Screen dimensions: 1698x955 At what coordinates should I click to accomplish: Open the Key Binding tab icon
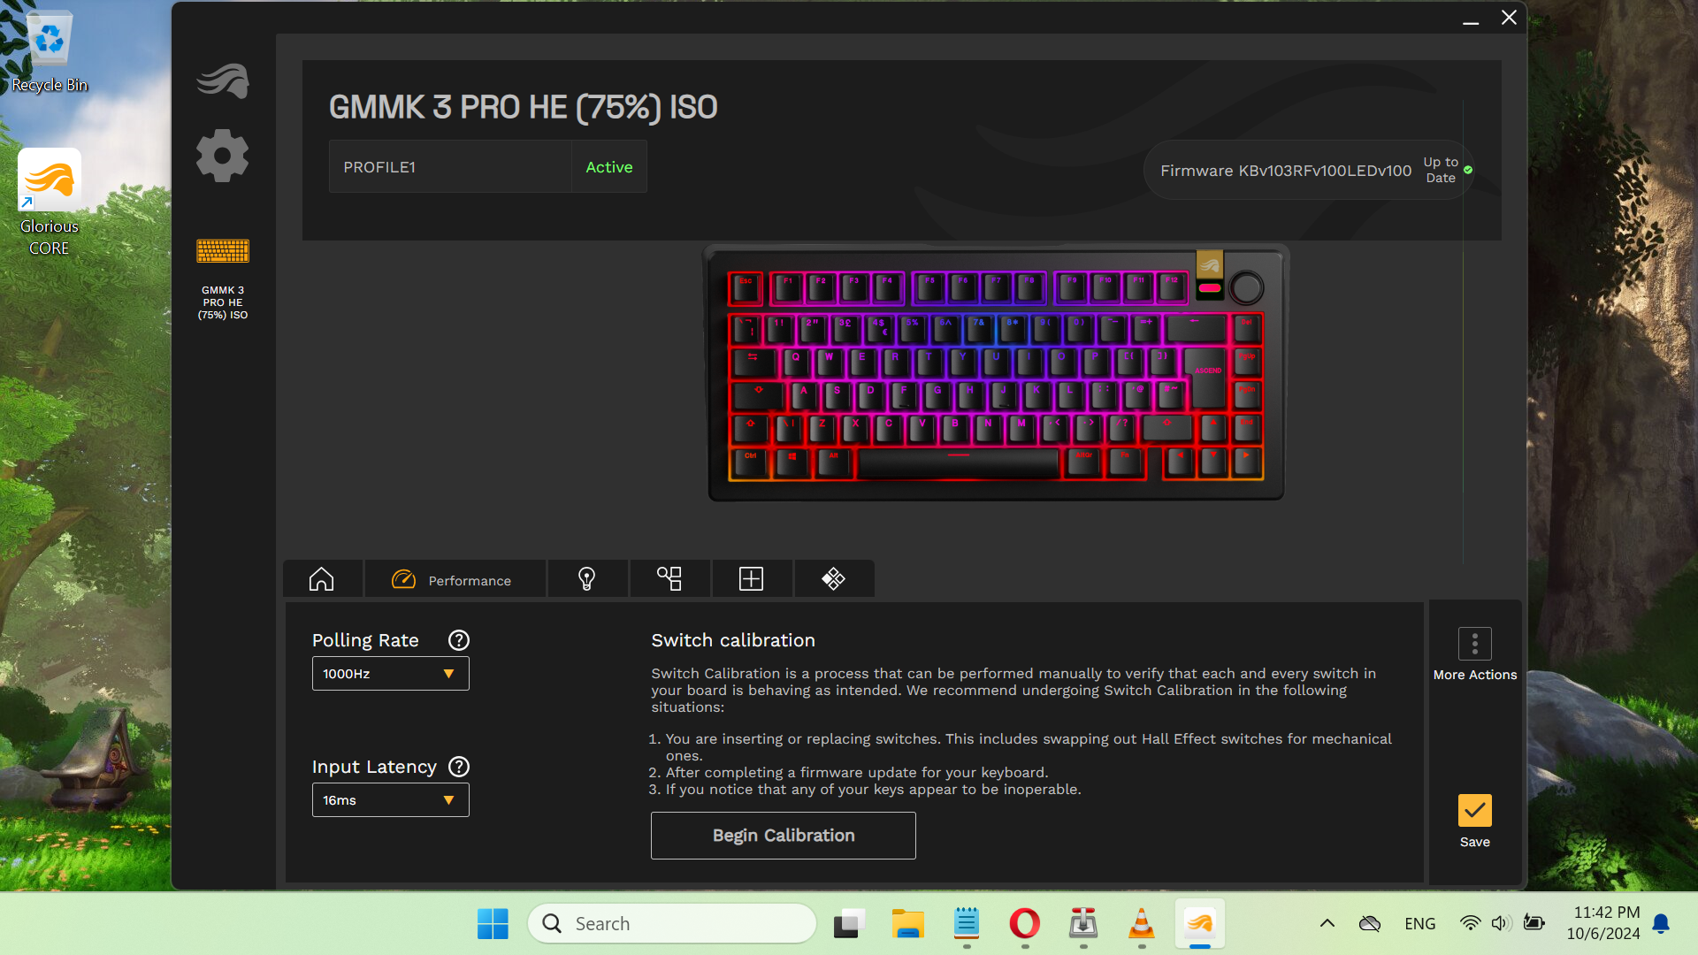(x=669, y=579)
